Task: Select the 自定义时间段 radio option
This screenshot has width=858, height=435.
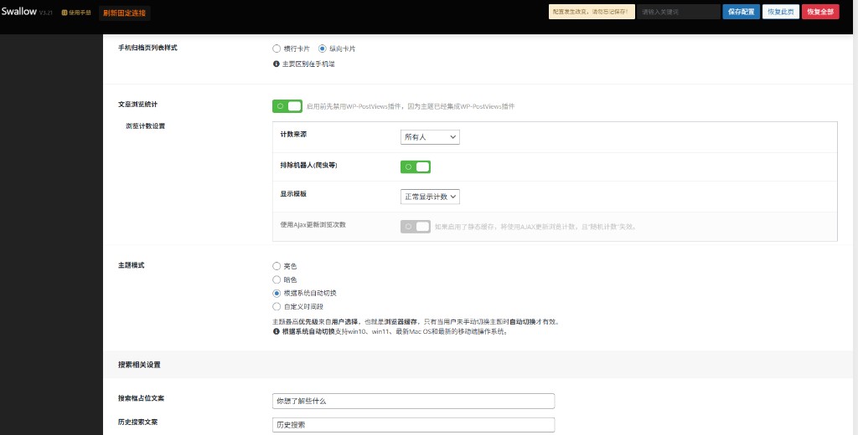Action: [277, 307]
